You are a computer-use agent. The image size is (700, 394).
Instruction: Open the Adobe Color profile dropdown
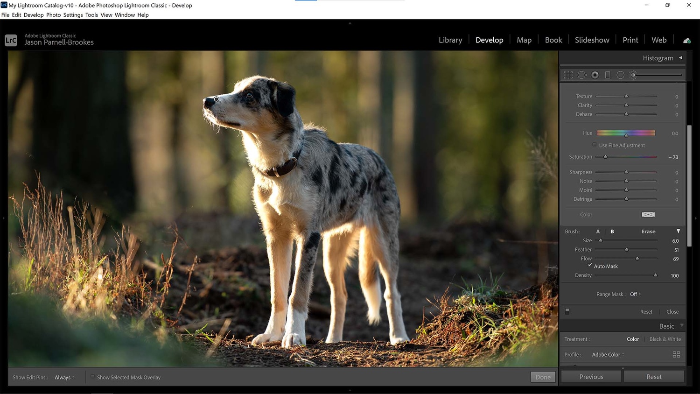coord(608,355)
